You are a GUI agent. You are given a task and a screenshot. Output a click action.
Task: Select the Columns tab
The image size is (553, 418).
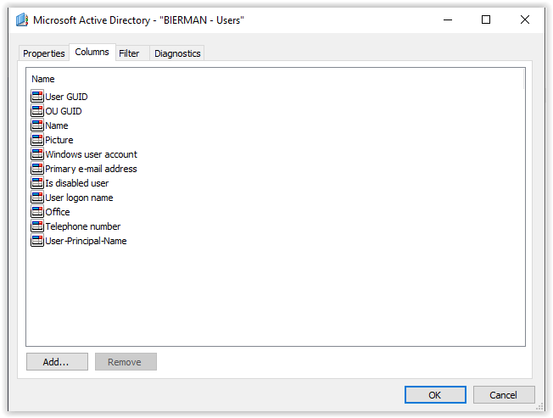pyautogui.click(x=92, y=53)
